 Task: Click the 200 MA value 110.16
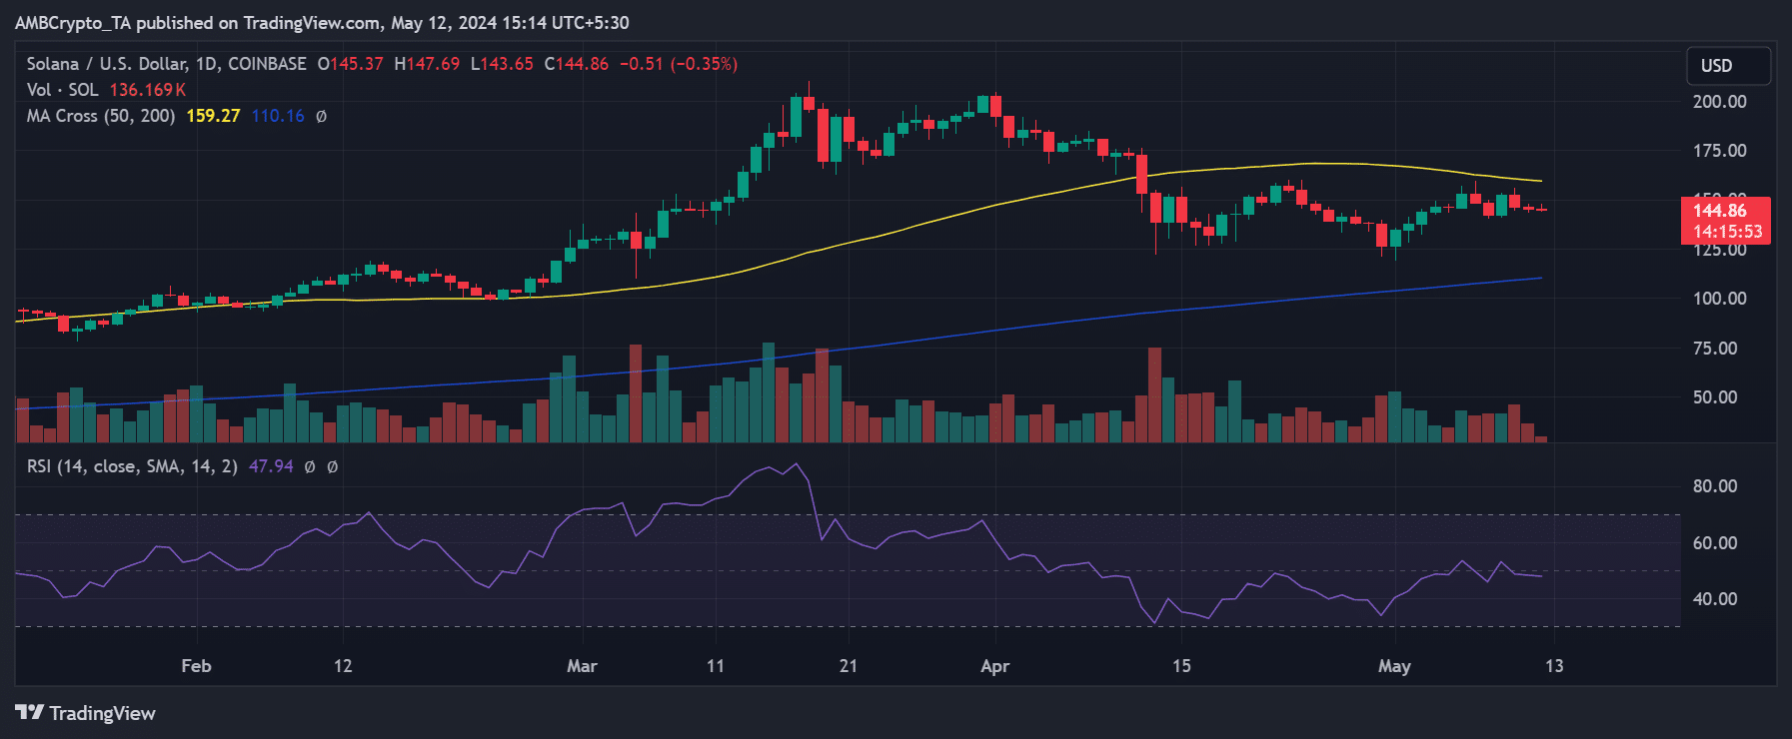pos(278,116)
